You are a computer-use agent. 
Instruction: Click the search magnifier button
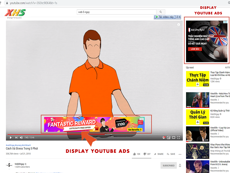point(161,12)
